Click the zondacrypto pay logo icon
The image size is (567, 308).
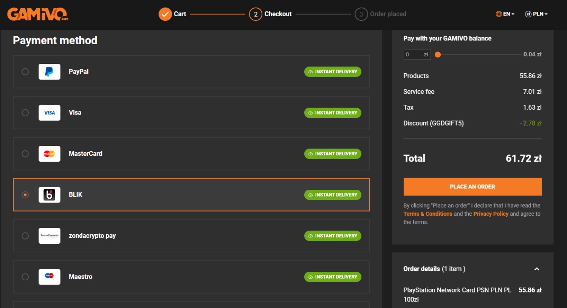pyautogui.click(x=50, y=236)
